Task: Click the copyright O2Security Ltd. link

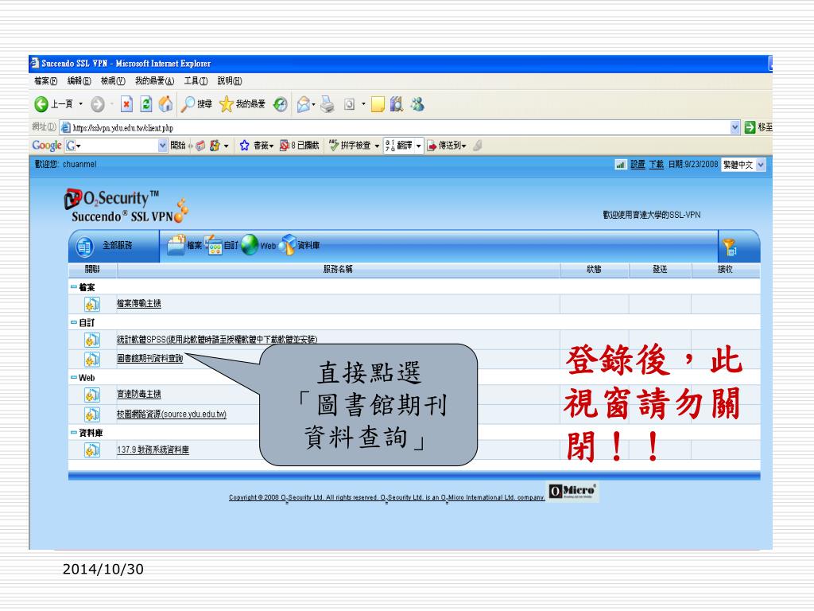Action: tap(387, 498)
